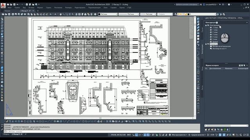Click the Help icon in the title bar
Screen dimensions: 250x140
229,4
